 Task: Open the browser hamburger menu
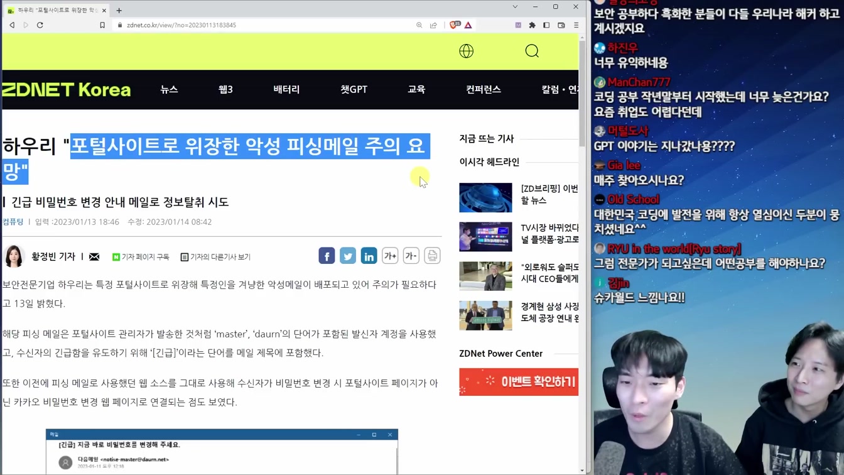click(x=576, y=25)
